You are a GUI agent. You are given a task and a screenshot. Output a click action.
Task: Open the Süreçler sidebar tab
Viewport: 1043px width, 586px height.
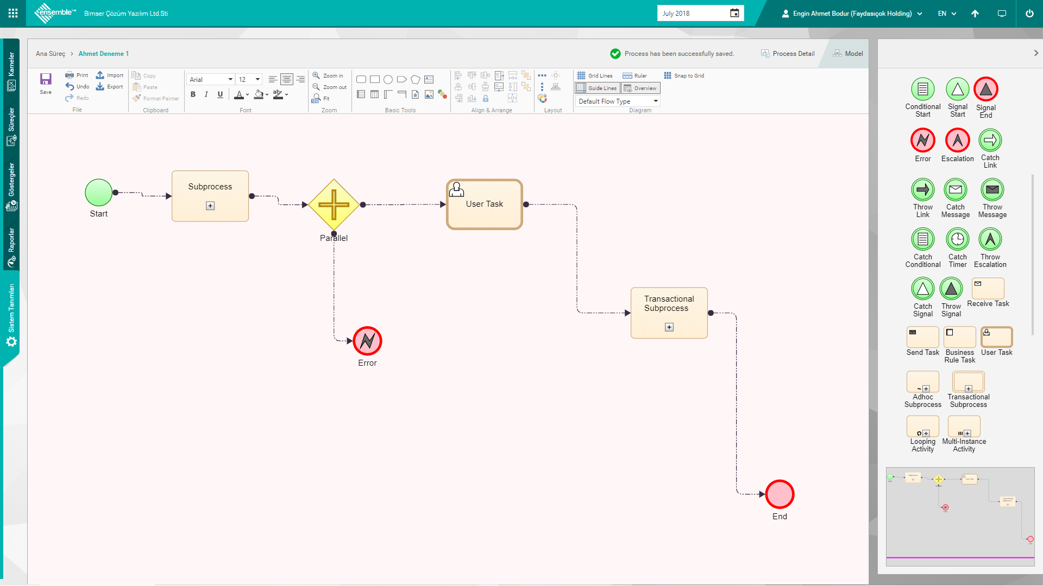[x=11, y=126]
